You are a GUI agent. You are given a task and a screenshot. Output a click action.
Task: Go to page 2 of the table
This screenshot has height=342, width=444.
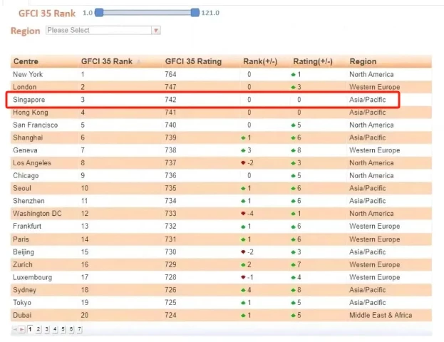coord(38,329)
